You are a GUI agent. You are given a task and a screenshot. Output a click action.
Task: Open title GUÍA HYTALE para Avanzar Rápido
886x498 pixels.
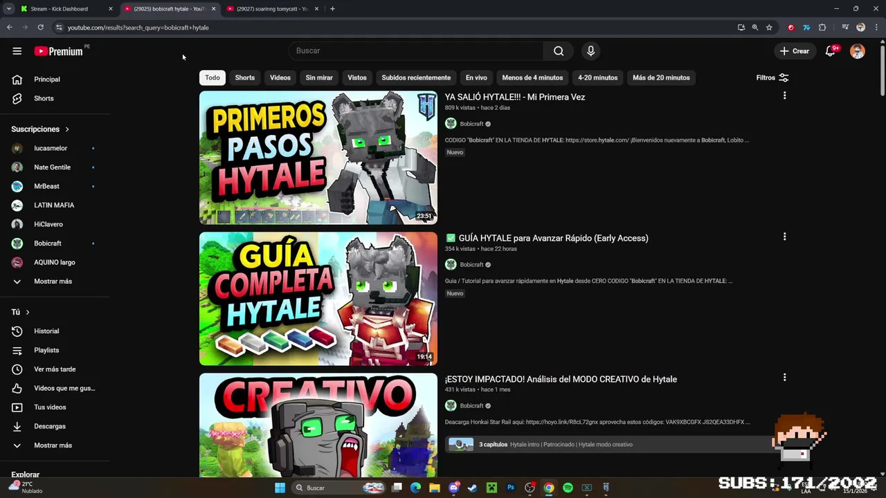pyautogui.click(x=553, y=238)
